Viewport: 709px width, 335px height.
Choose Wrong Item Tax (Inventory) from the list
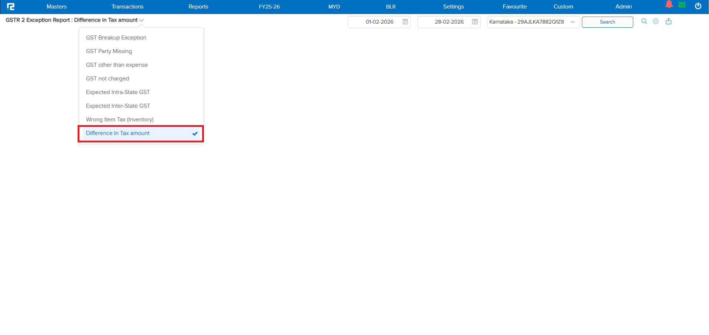tap(120, 119)
